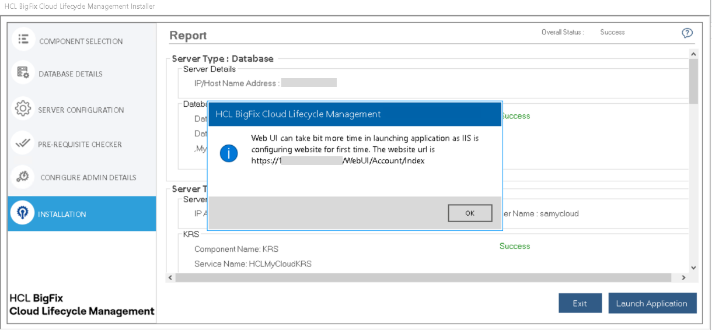
Task: Open the Server Configuration step
Action: (x=81, y=110)
